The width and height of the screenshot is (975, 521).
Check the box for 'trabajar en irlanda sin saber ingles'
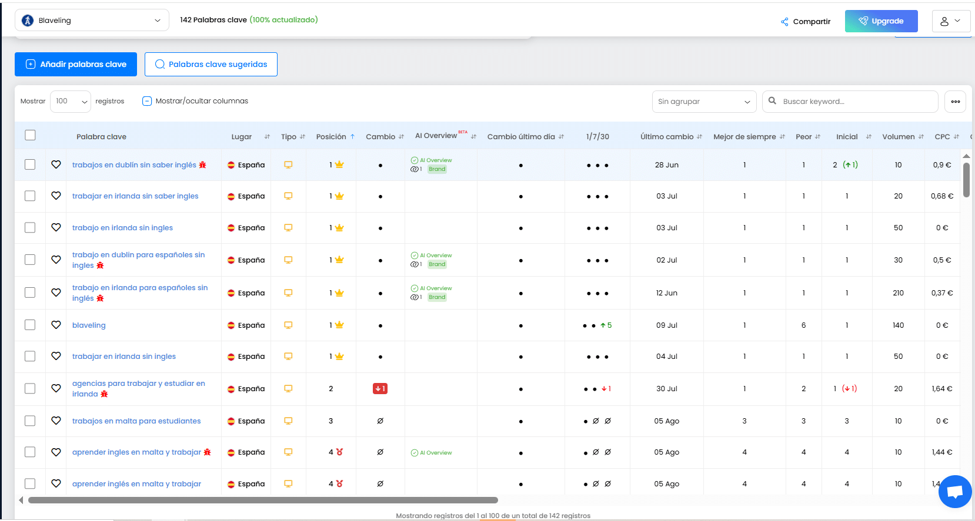(30, 196)
